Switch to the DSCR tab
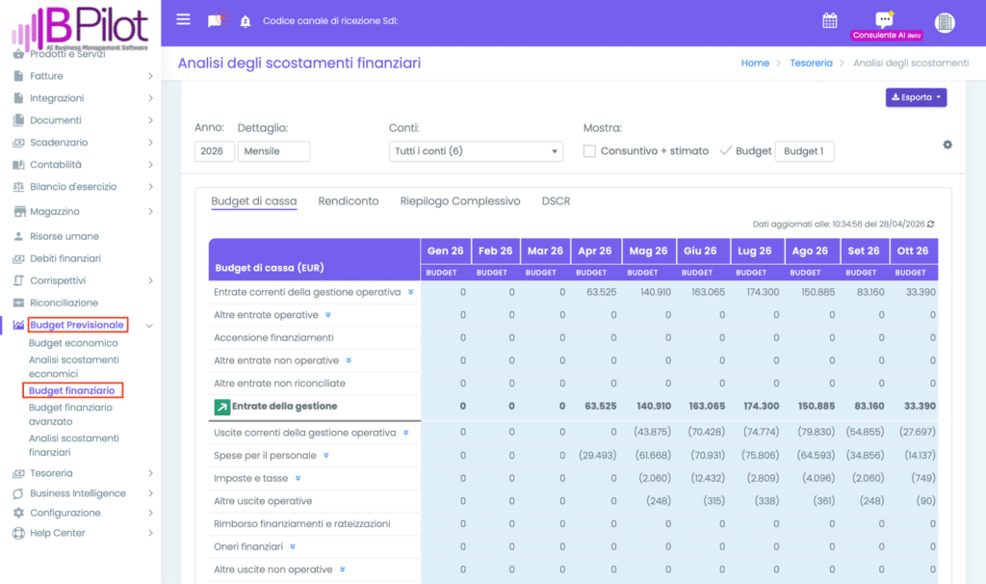986x584 pixels. [556, 201]
